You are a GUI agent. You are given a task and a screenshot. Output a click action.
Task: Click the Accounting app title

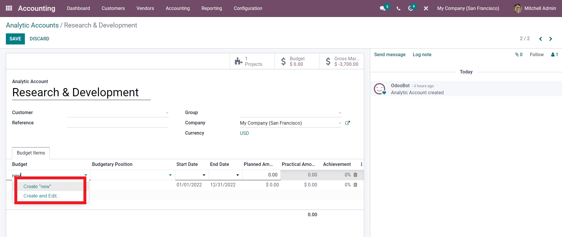(37, 8)
